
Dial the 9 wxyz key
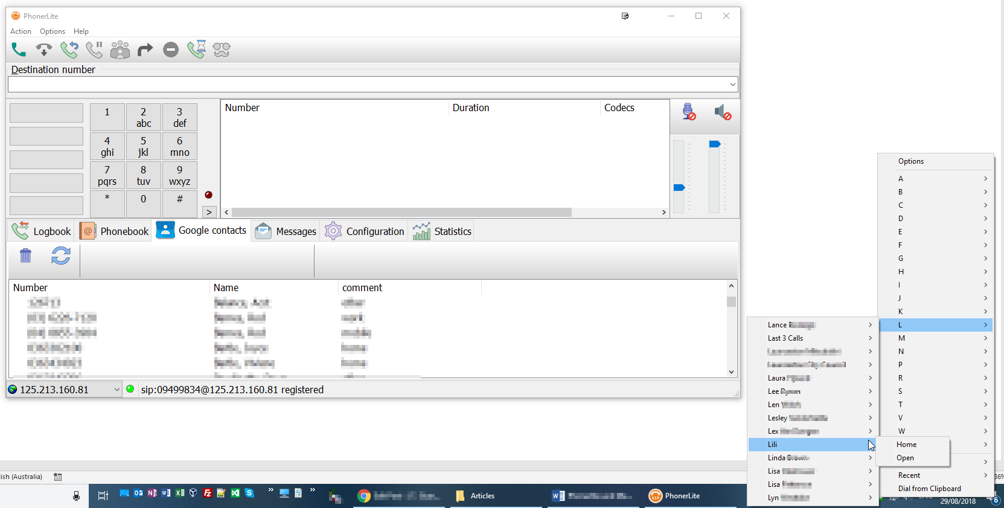tap(179, 175)
